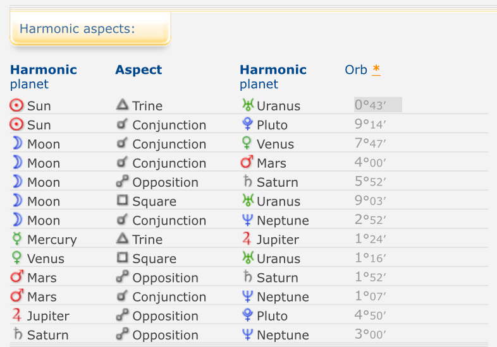Click the Orb column header

356,69
